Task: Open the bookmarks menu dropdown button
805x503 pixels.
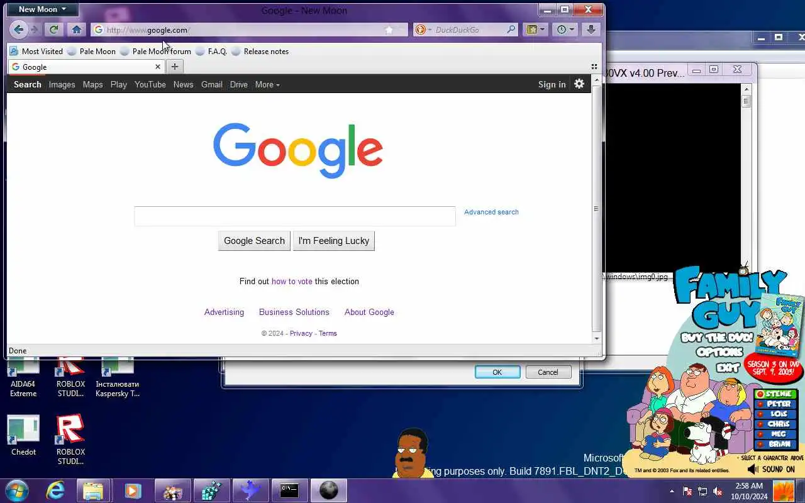Action: (536, 30)
